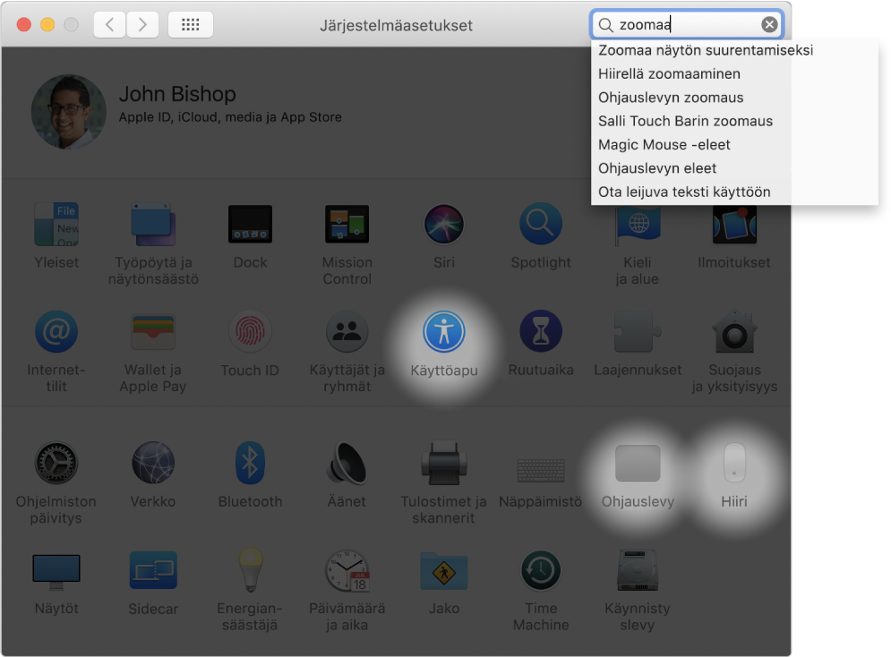Open Työpöytä ja näytönsäästö pane
Image resolution: width=891 pixels, height=657 pixels.
(153, 225)
